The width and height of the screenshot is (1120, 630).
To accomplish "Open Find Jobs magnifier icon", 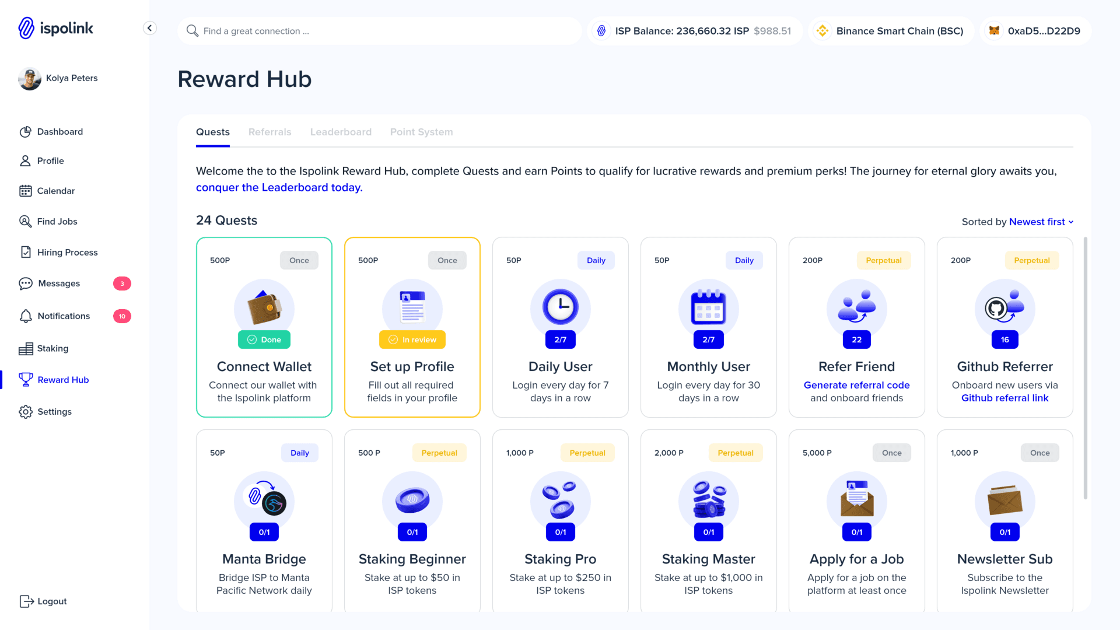I will click(x=25, y=222).
